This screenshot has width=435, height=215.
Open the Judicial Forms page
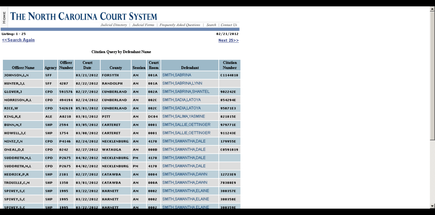(x=143, y=25)
